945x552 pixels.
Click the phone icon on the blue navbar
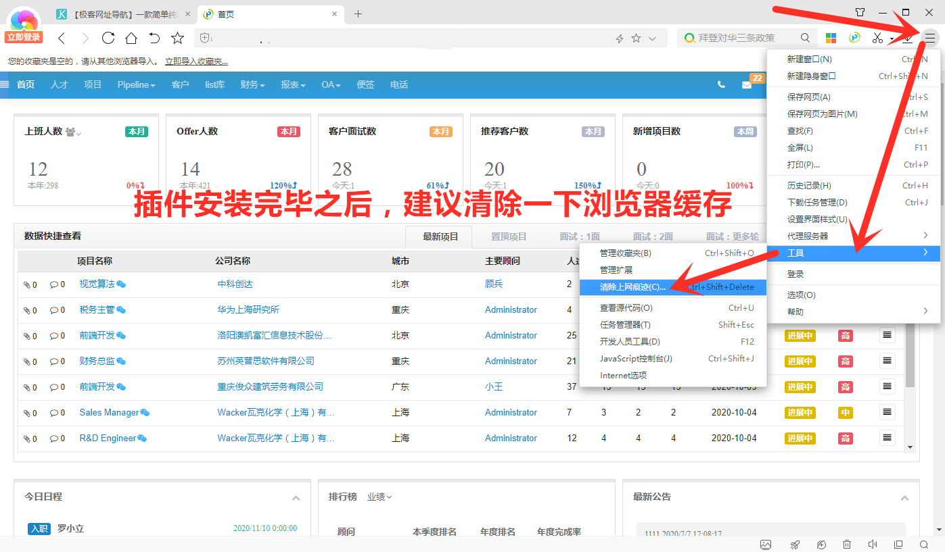(720, 85)
